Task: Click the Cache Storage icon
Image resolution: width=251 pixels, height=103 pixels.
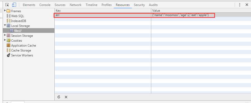Action: [9, 50]
